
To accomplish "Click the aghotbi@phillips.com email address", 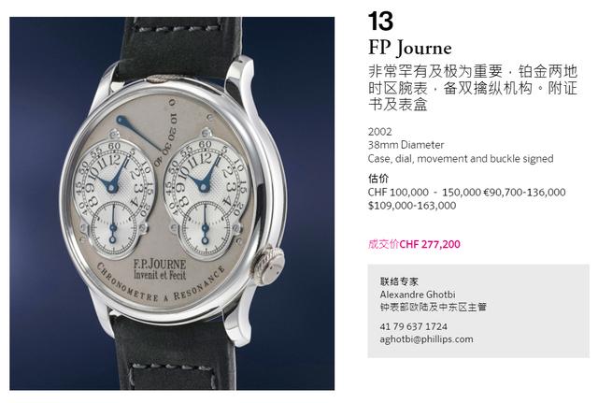I will coord(426,339).
